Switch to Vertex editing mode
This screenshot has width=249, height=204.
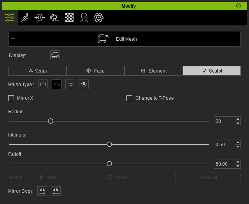37,71
